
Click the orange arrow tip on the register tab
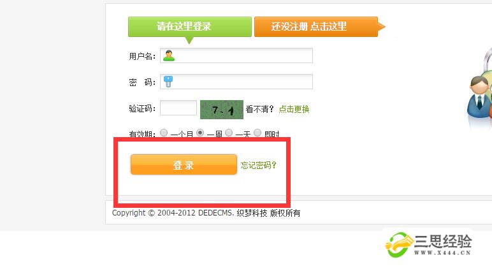[382, 27]
